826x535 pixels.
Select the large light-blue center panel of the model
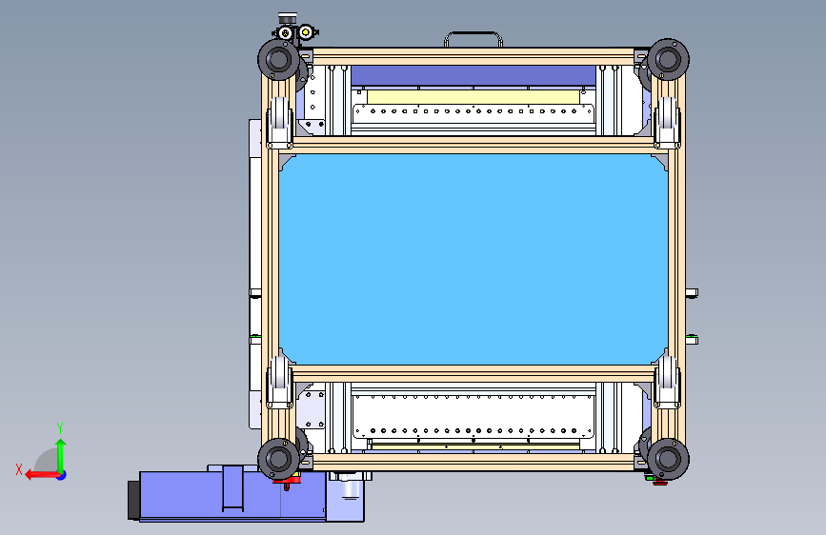point(473,259)
